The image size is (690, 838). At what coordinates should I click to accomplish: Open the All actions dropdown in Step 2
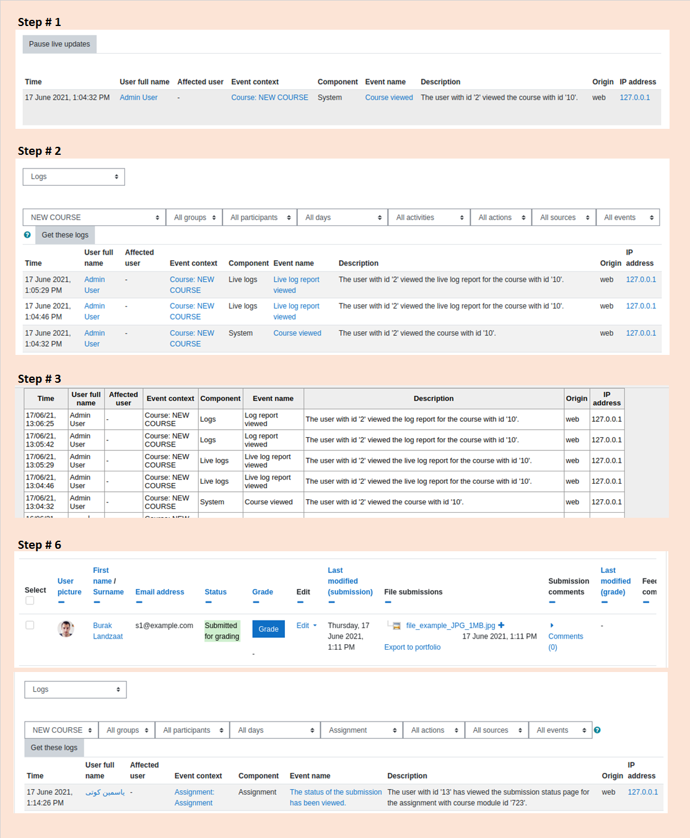(501, 217)
